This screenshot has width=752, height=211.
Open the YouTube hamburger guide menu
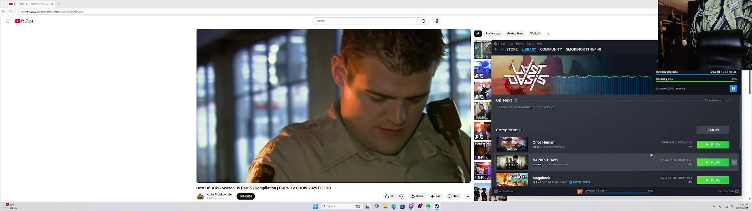[x=8, y=21]
